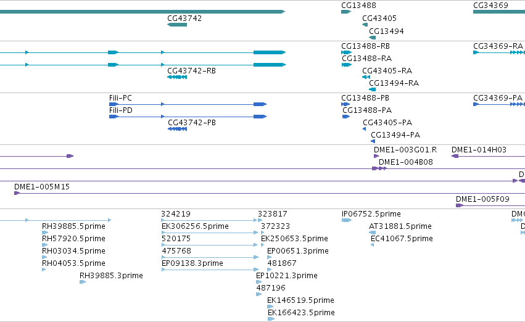Click the CG13488 gene arrow glyph
The image size is (525, 322).
pos(346,12)
